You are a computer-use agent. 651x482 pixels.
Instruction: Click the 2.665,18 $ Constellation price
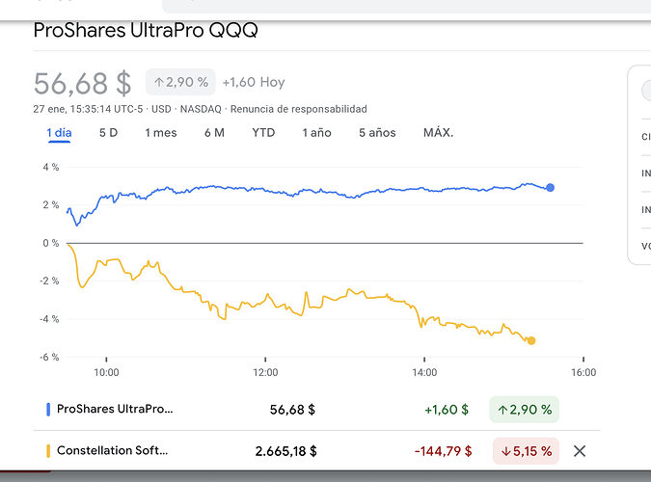tap(285, 451)
